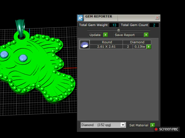Select the right blue gem on the fish pendant
The height and width of the screenshot is (138, 185).
(23, 58)
